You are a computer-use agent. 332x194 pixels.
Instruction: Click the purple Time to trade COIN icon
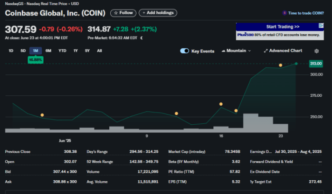(284, 13)
